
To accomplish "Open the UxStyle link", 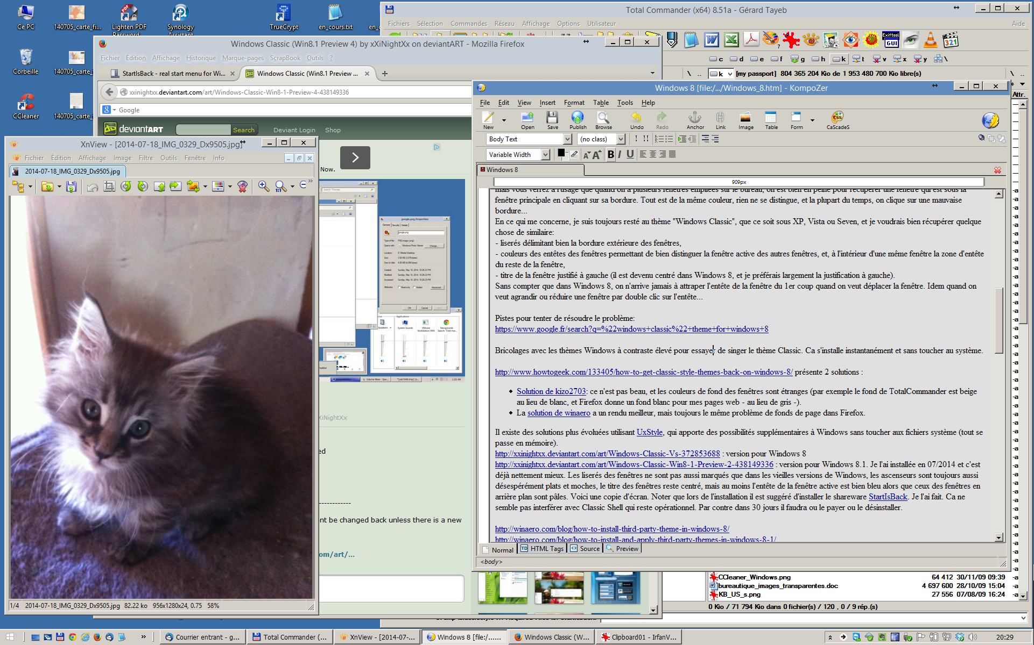I will [649, 432].
